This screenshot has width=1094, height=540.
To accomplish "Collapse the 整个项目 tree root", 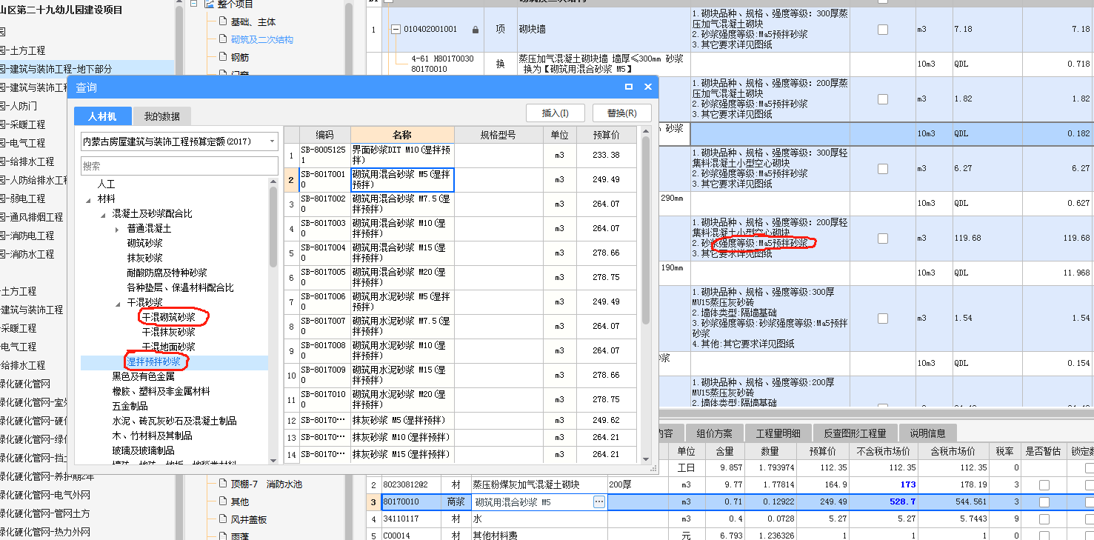I will coord(193,4).
